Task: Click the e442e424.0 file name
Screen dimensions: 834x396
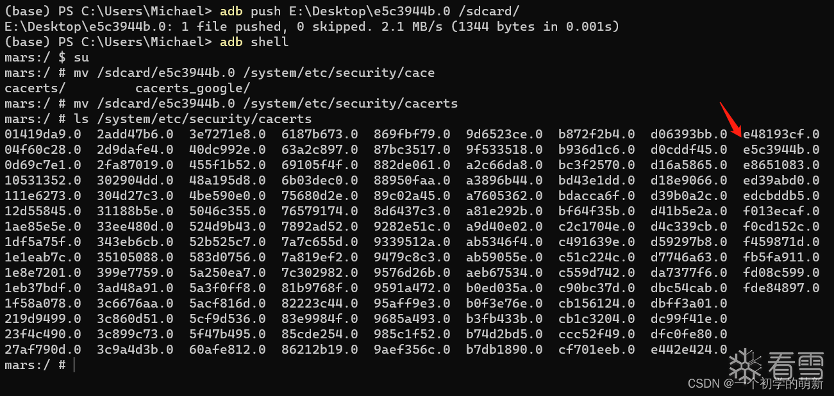Action: tap(688, 350)
